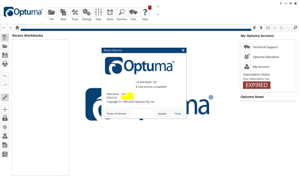Click the info i icon in title bar

pos(281,3)
